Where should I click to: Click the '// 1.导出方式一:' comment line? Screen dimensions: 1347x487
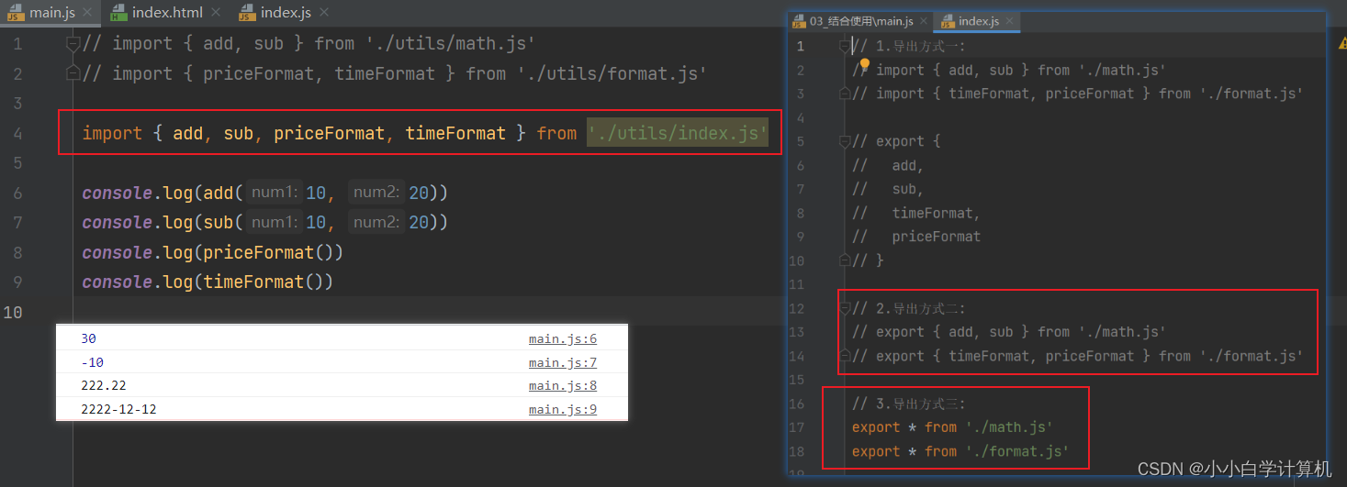click(x=909, y=46)
